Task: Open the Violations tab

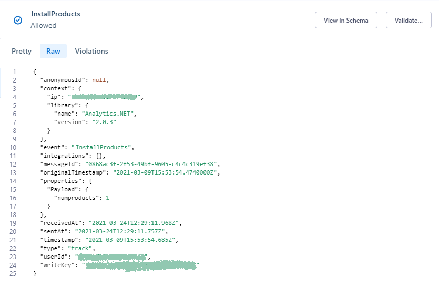Action: coord(91,51)
